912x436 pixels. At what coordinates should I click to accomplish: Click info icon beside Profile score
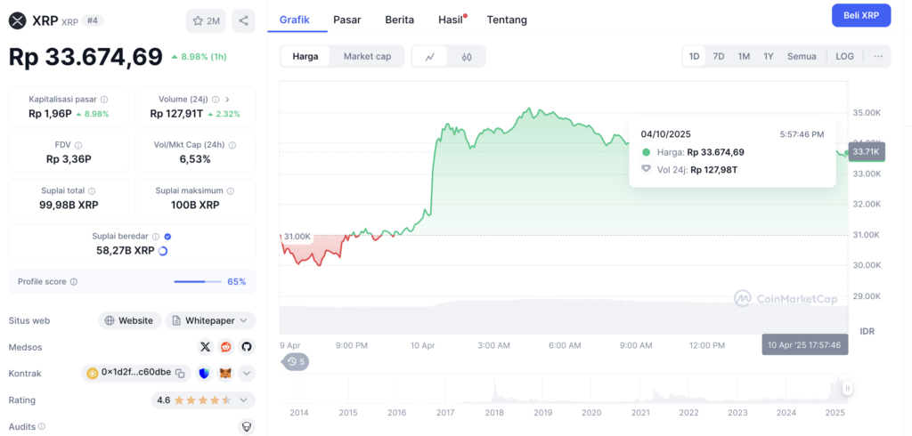coord(73,281)
